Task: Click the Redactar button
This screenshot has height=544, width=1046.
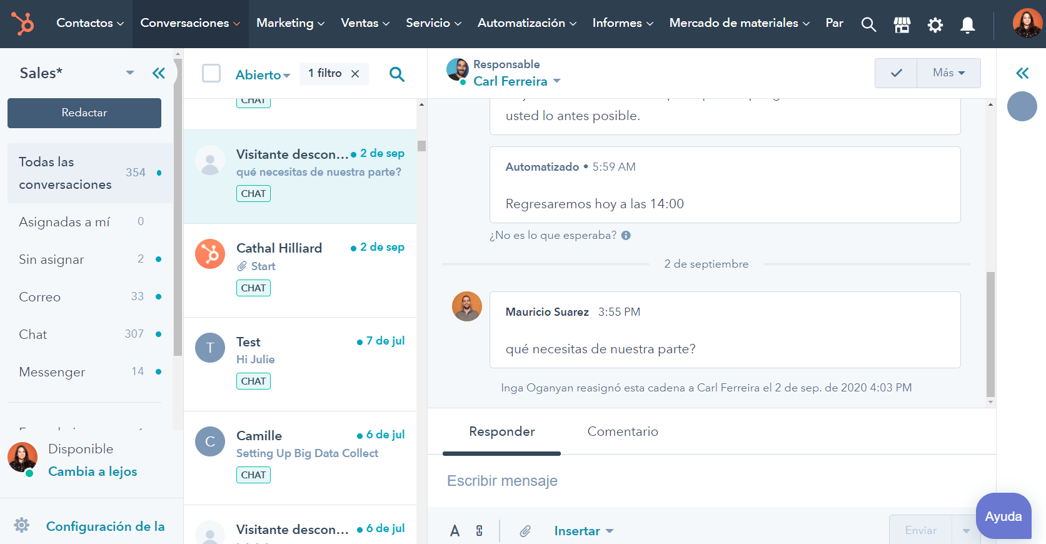Action: 84,113
